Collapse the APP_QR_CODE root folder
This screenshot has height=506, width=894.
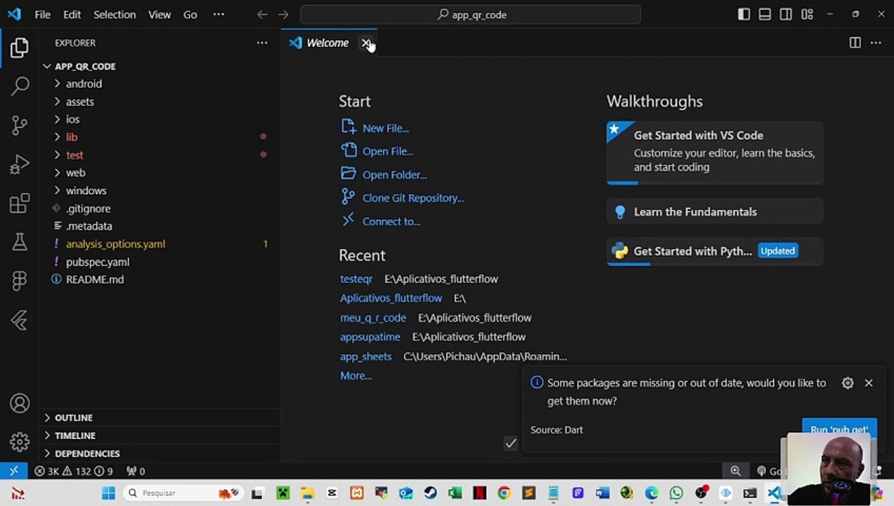160,66
